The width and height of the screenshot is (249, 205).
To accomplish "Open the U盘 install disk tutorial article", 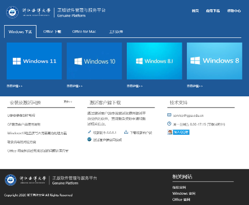I will coord(21,115).
